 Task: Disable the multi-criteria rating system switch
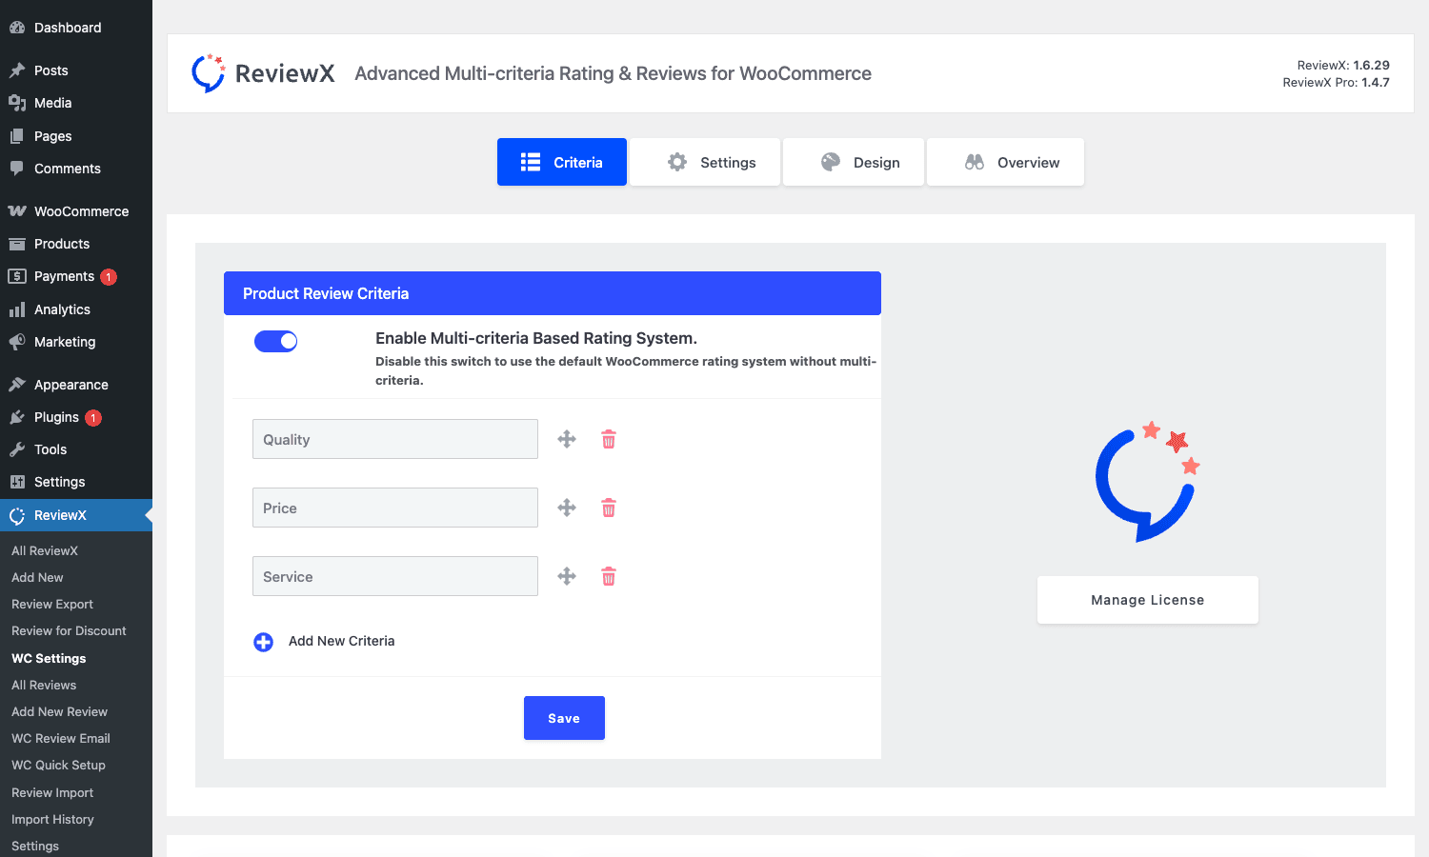pos(276,341)
